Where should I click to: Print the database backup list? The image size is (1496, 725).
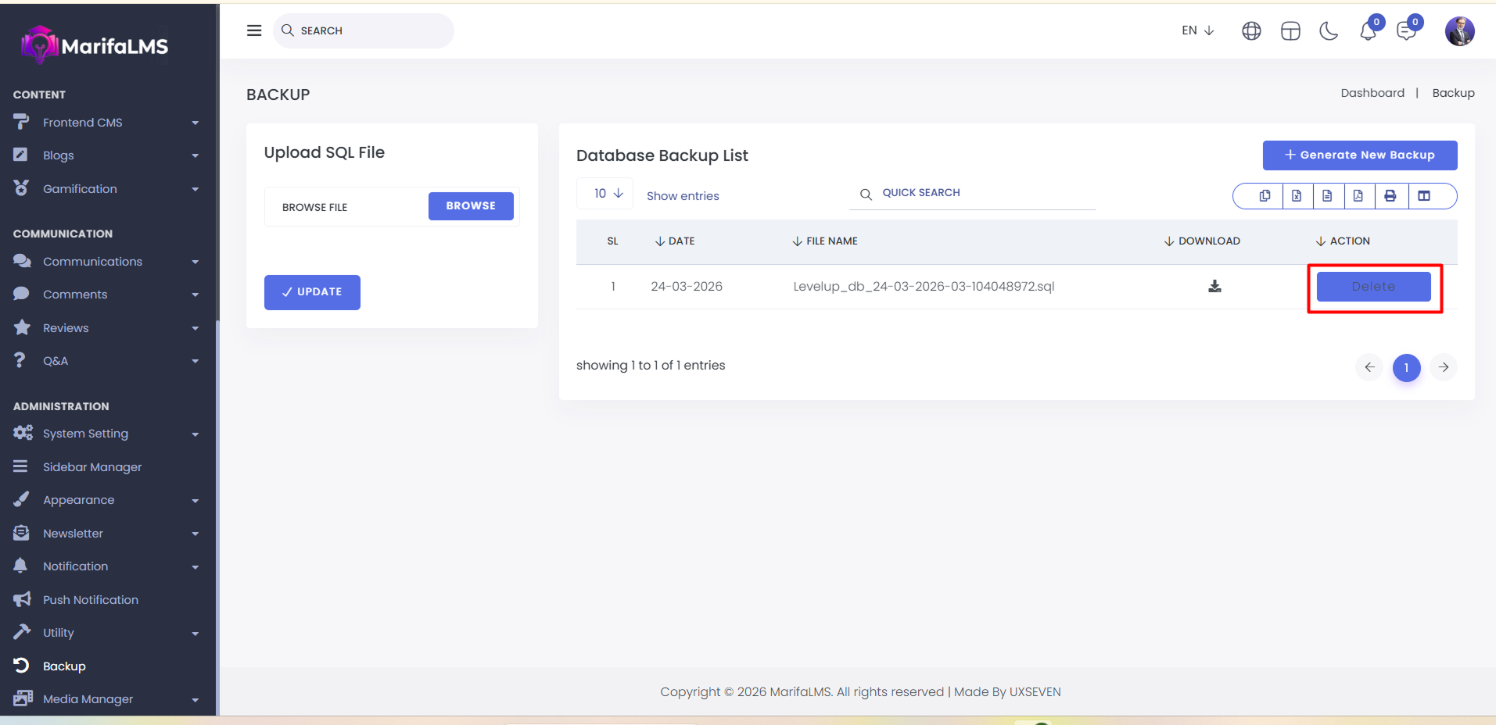1390,196
